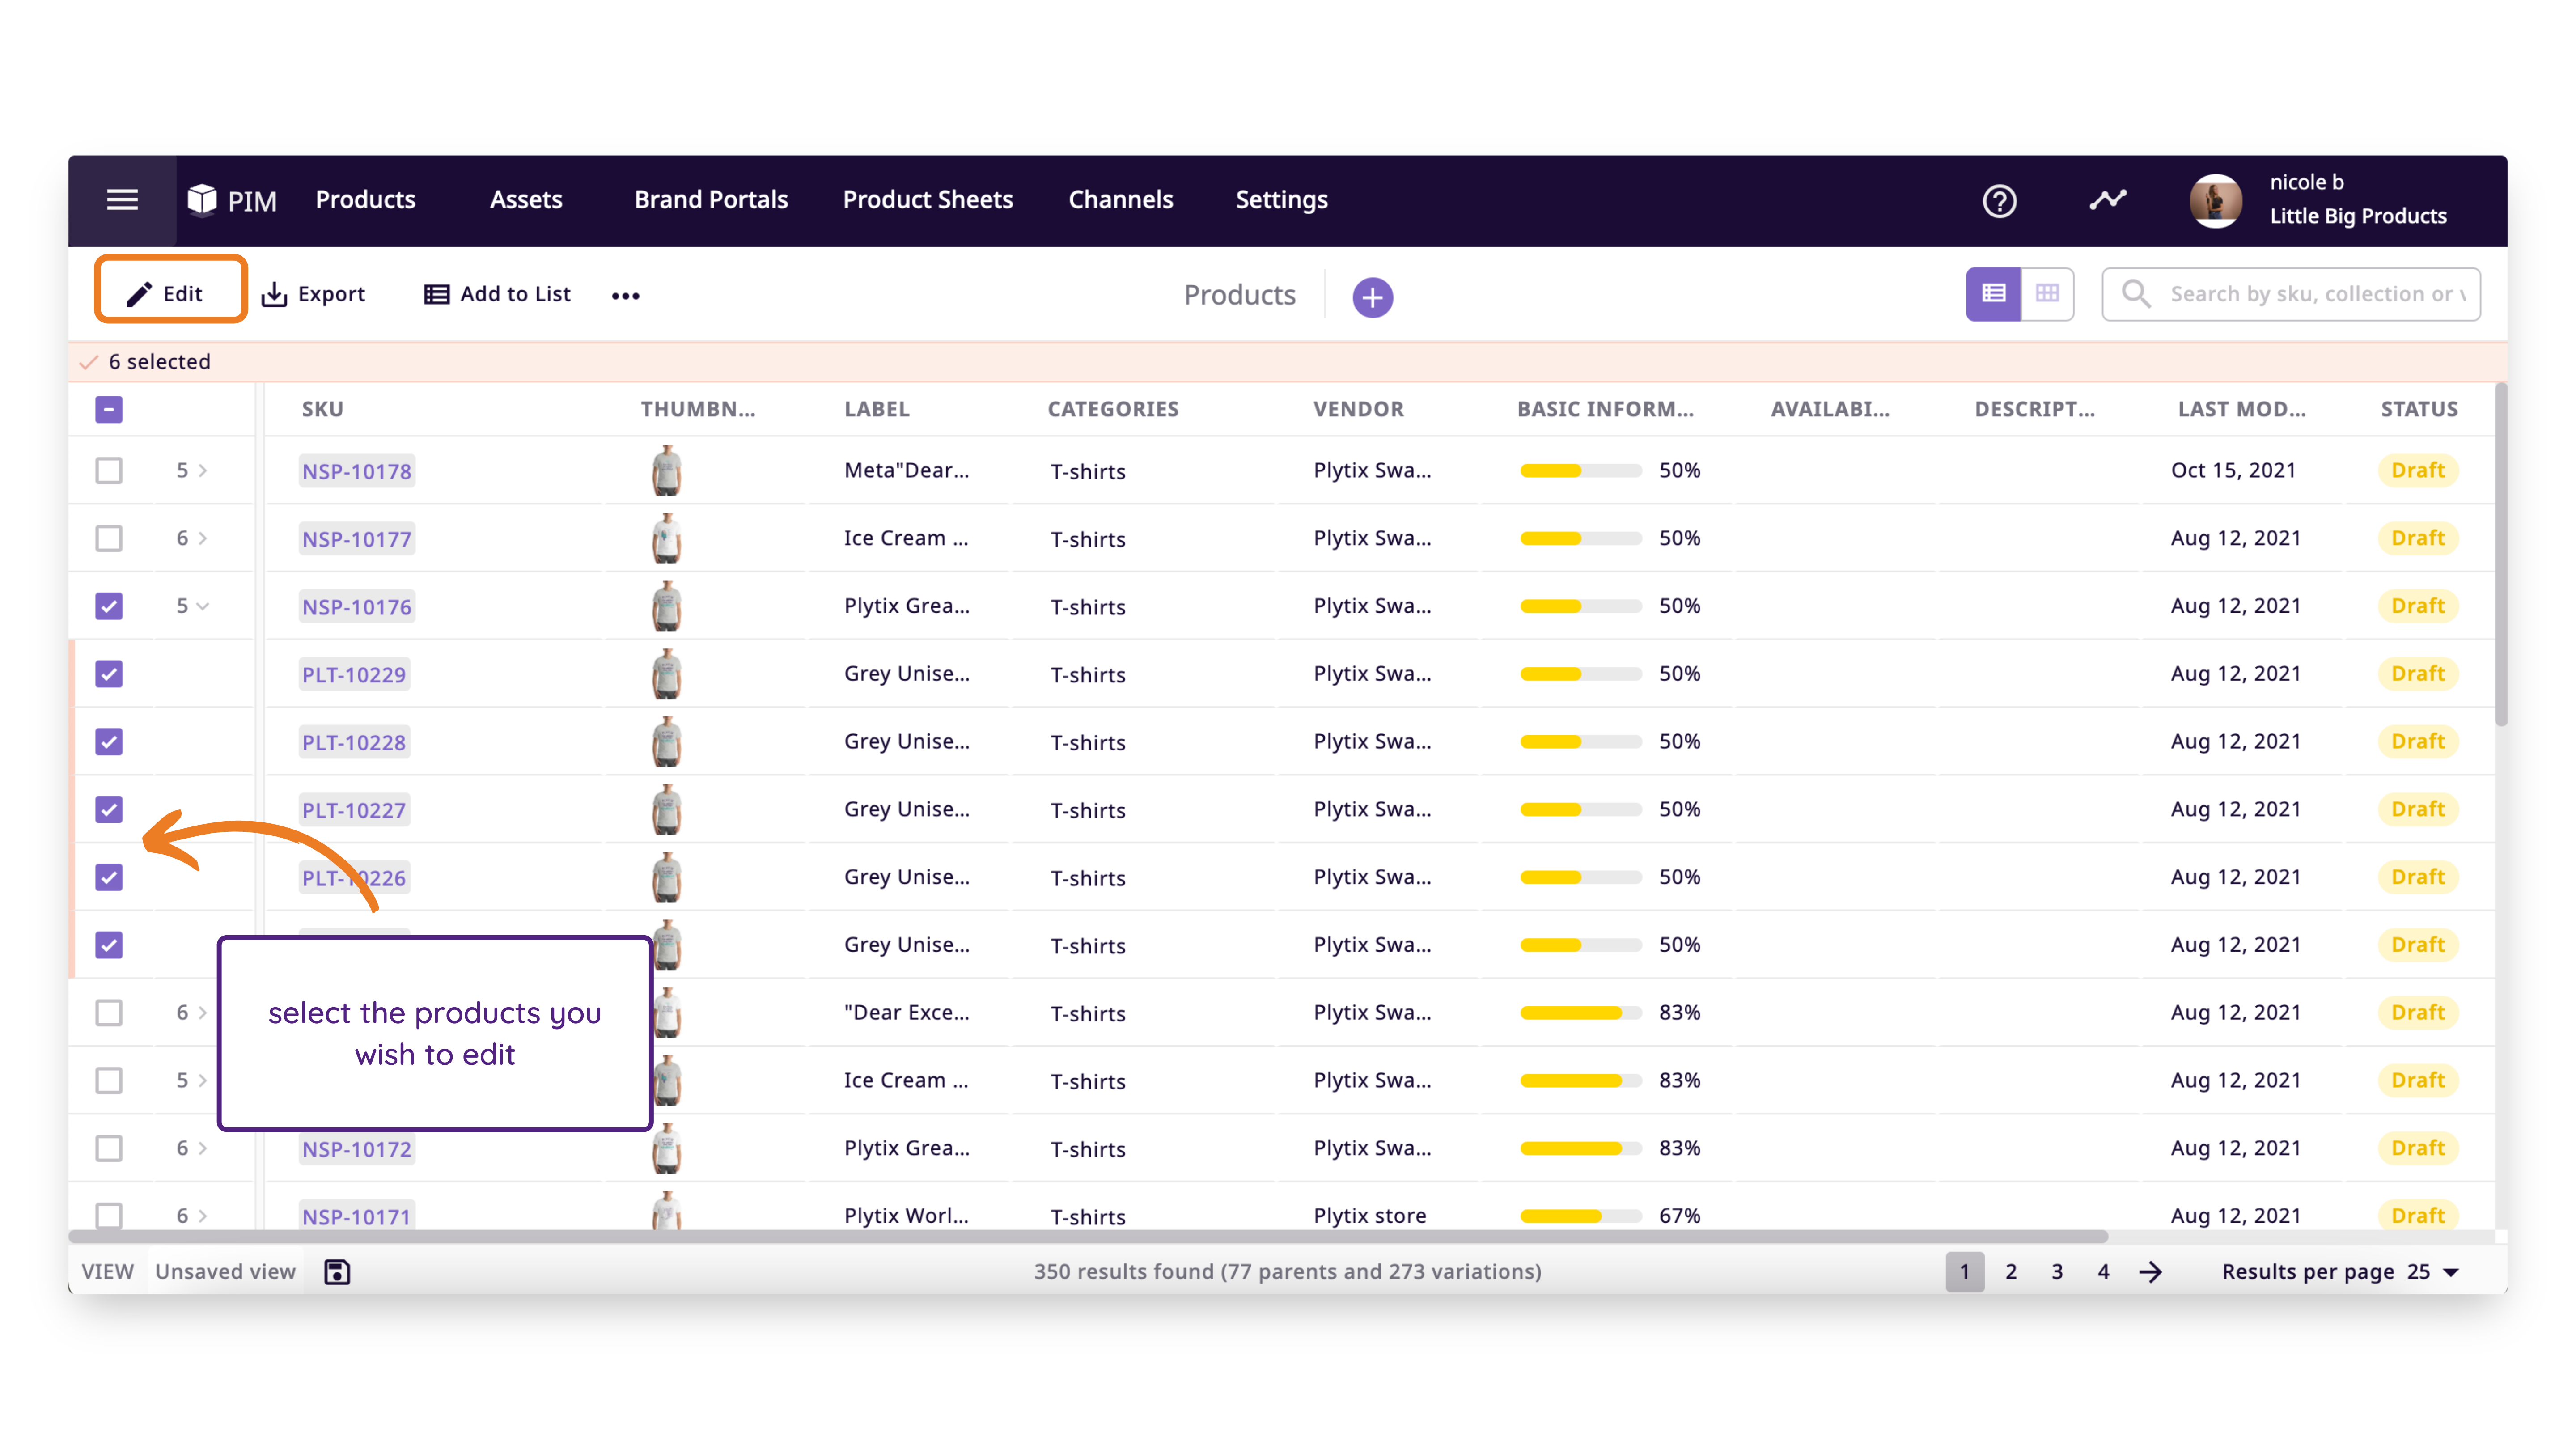Click the LAST MOD... column header
2576x1449 pixels.
(x=2241, y=409)
